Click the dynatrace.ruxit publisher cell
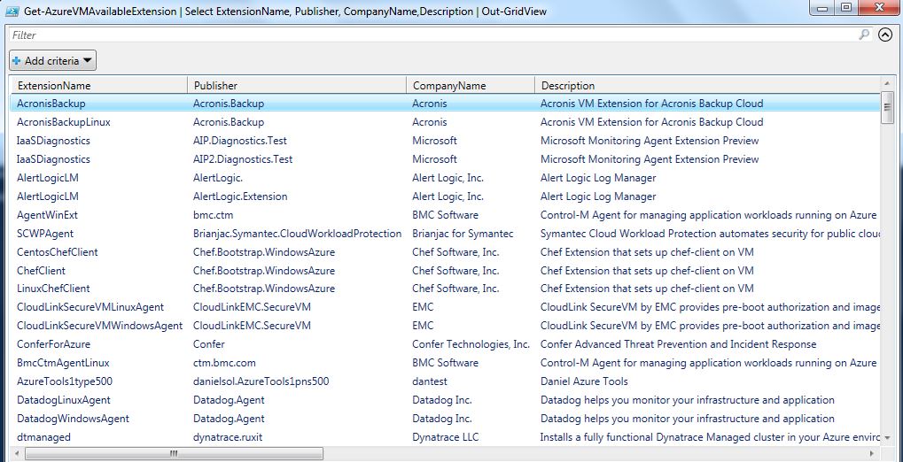 228,436
